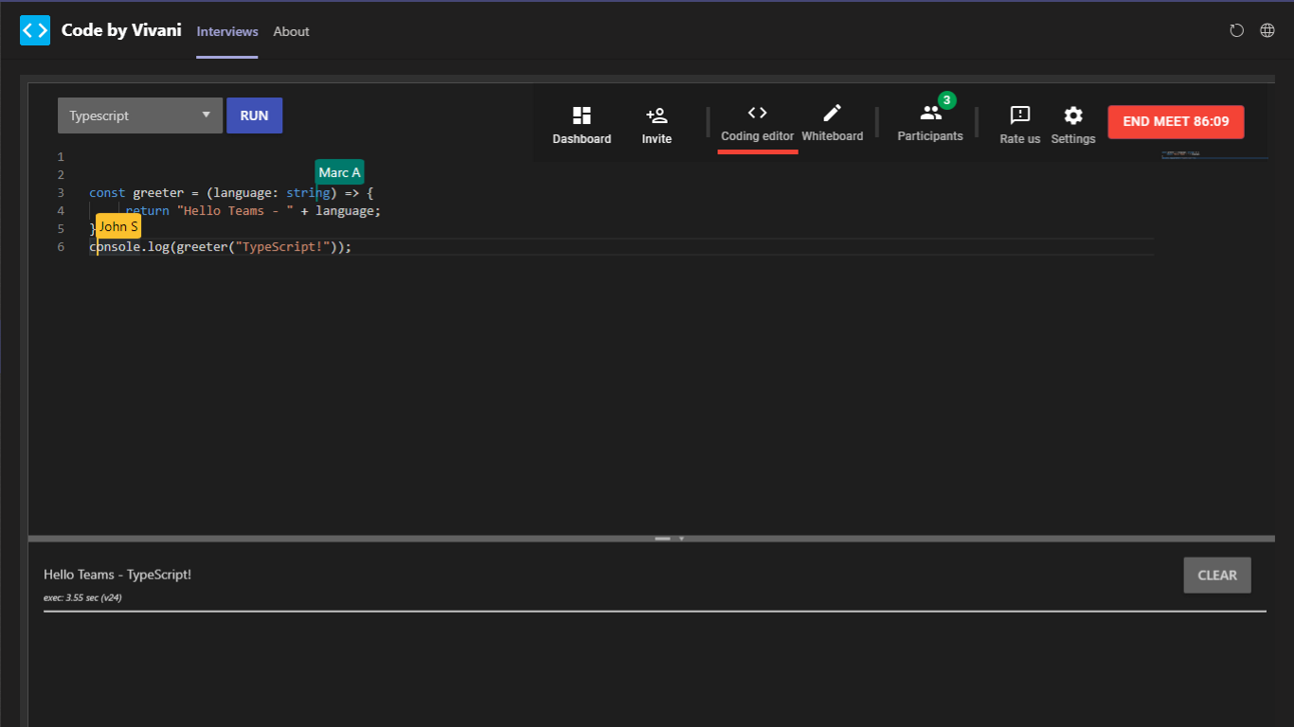Click line number 1 in editor
The height and width of the screenshot is (727, 1294).
pyautogui.click(x=61, y=157)
